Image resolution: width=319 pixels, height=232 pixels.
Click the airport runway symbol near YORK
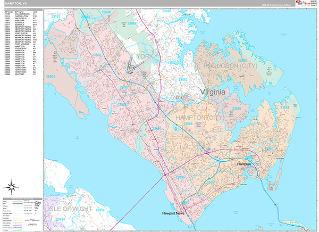(132, 66)
